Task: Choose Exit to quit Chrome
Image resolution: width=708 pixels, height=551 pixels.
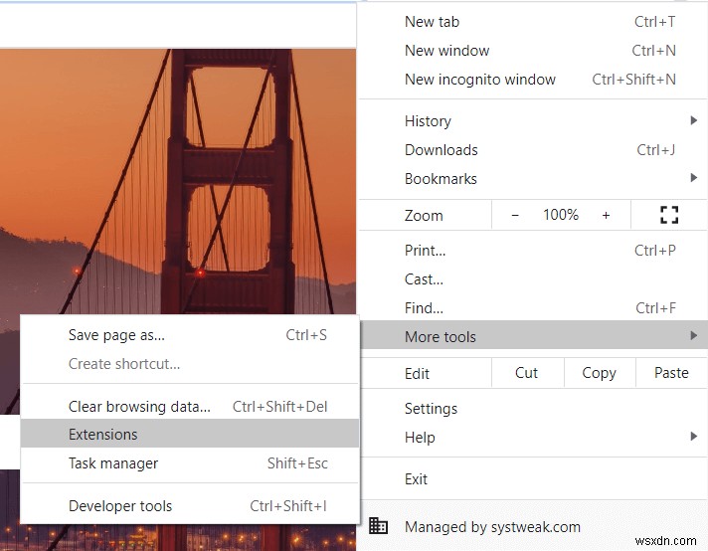Action: 416,479
